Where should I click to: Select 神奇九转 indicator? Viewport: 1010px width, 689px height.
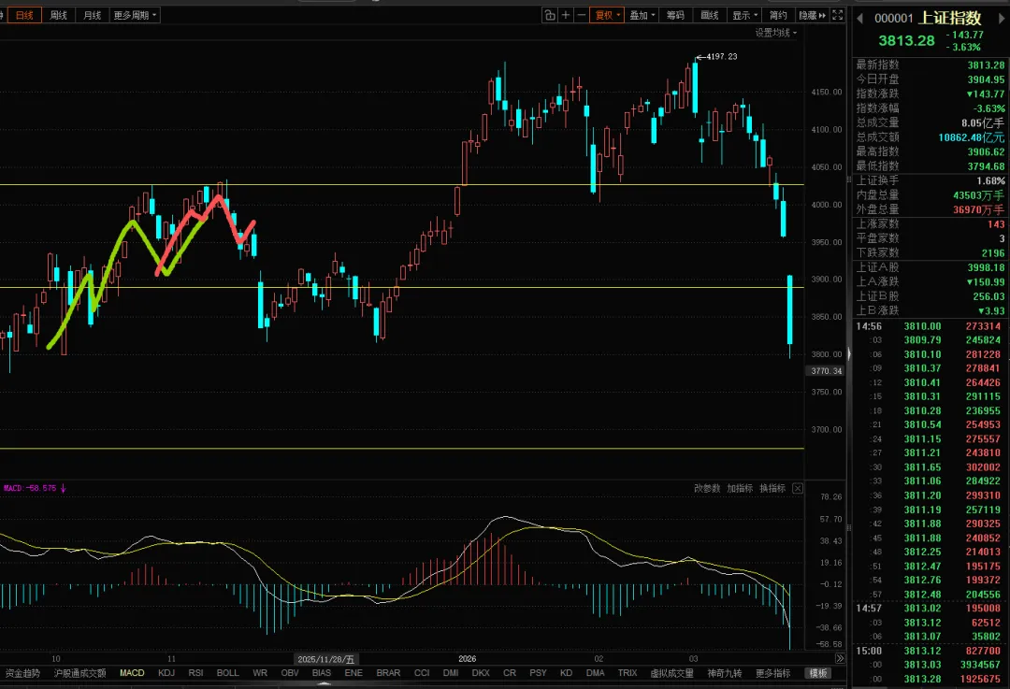(725, 673)
